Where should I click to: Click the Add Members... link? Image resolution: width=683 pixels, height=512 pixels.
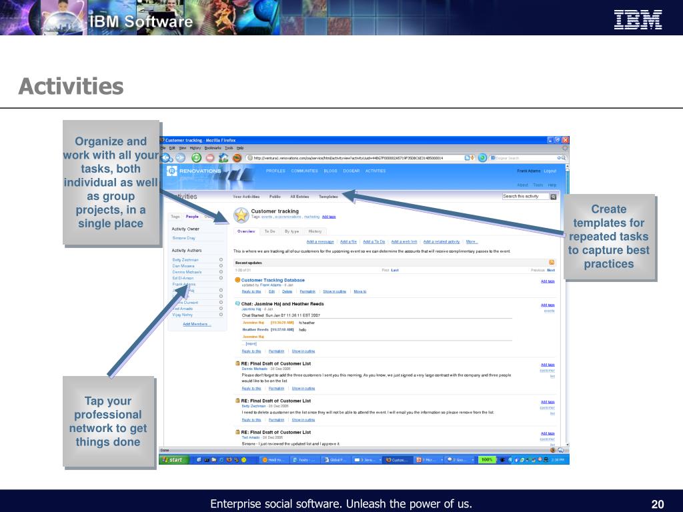click(x=197, y=325)
